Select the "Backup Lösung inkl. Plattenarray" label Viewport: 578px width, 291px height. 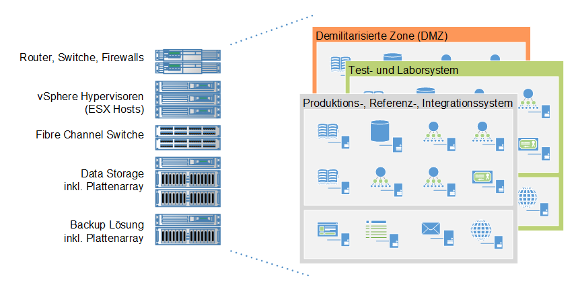(106, 231)
